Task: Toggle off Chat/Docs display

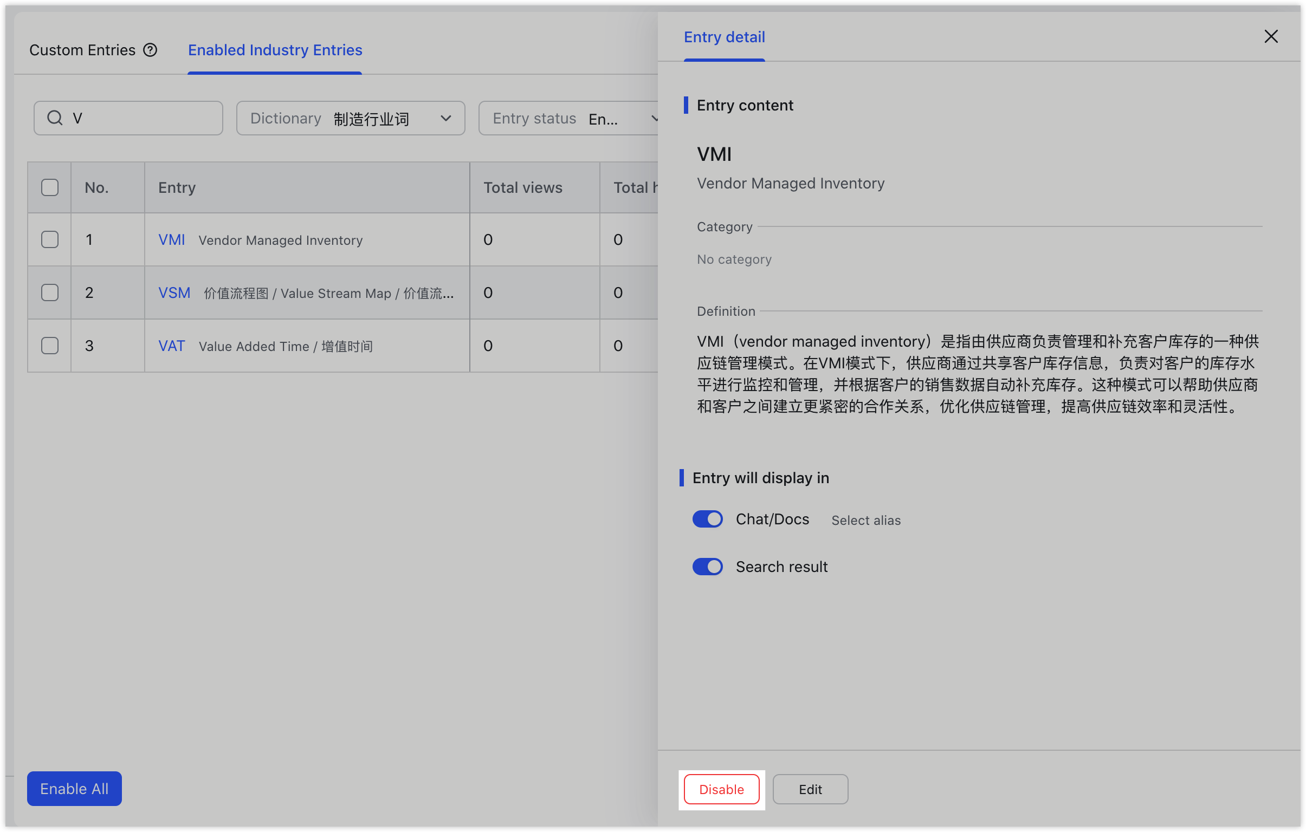Action: [x=707, y=519]
